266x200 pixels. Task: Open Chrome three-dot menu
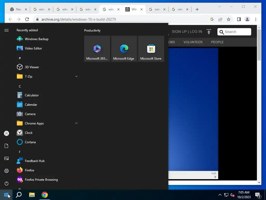coord(256,19)
